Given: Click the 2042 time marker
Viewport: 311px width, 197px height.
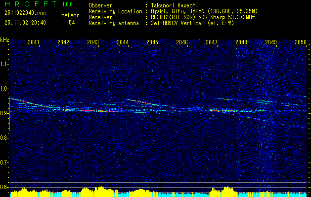Looking at the screenshot, I should coord(63,42).
